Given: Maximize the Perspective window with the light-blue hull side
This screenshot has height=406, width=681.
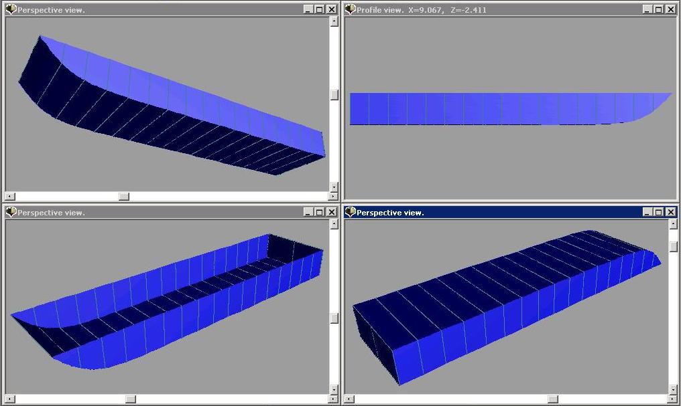Looking at the screenshot, I should 319,9.
